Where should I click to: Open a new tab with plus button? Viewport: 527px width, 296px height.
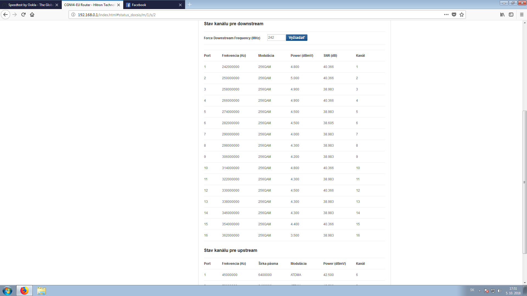[x=190, y=4]
